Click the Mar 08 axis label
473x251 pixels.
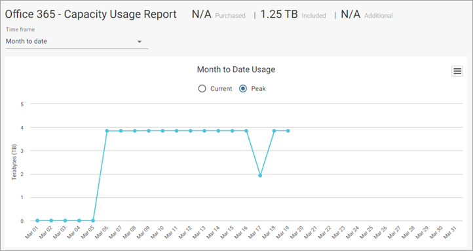point(130,232)
